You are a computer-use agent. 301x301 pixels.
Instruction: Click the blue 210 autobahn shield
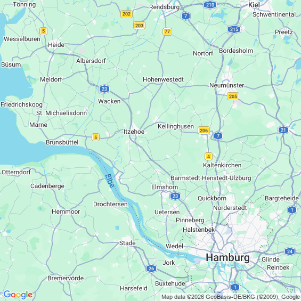point(210,5)
